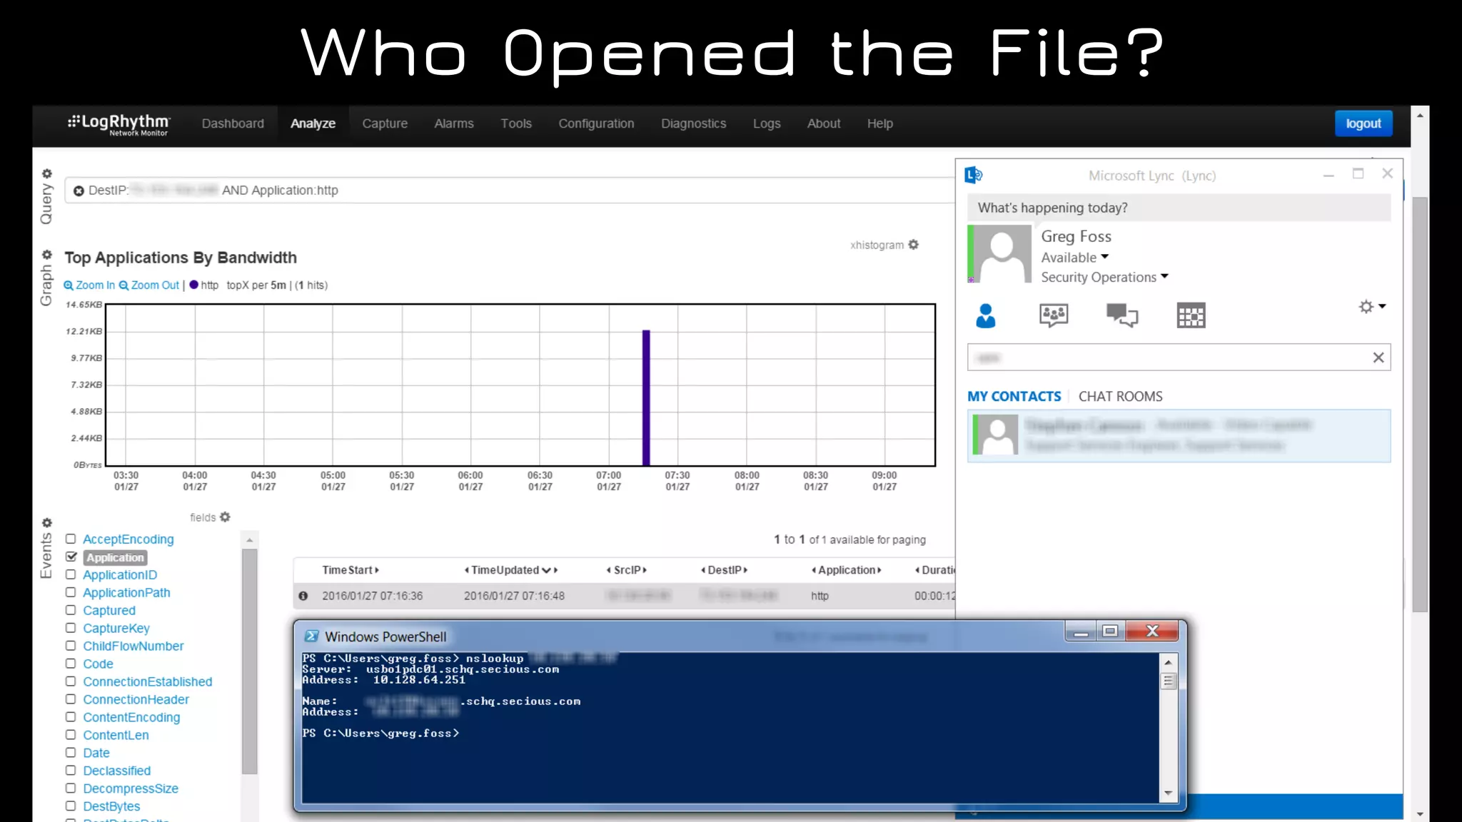
Task: Select MY CONTACTS tab in Lync
Action: click(1014, 396)
